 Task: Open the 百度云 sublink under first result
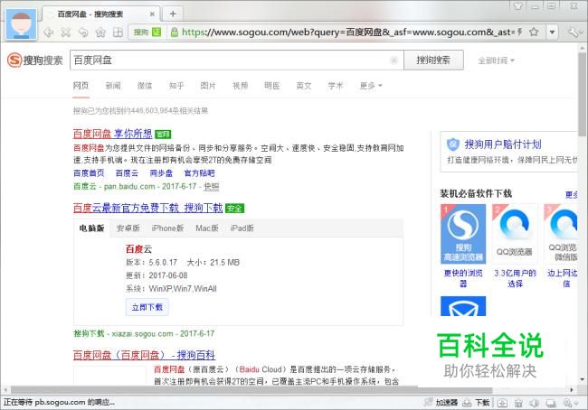(127, 173)
